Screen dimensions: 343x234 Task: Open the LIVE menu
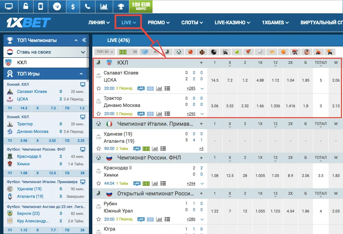pos(129,23)
